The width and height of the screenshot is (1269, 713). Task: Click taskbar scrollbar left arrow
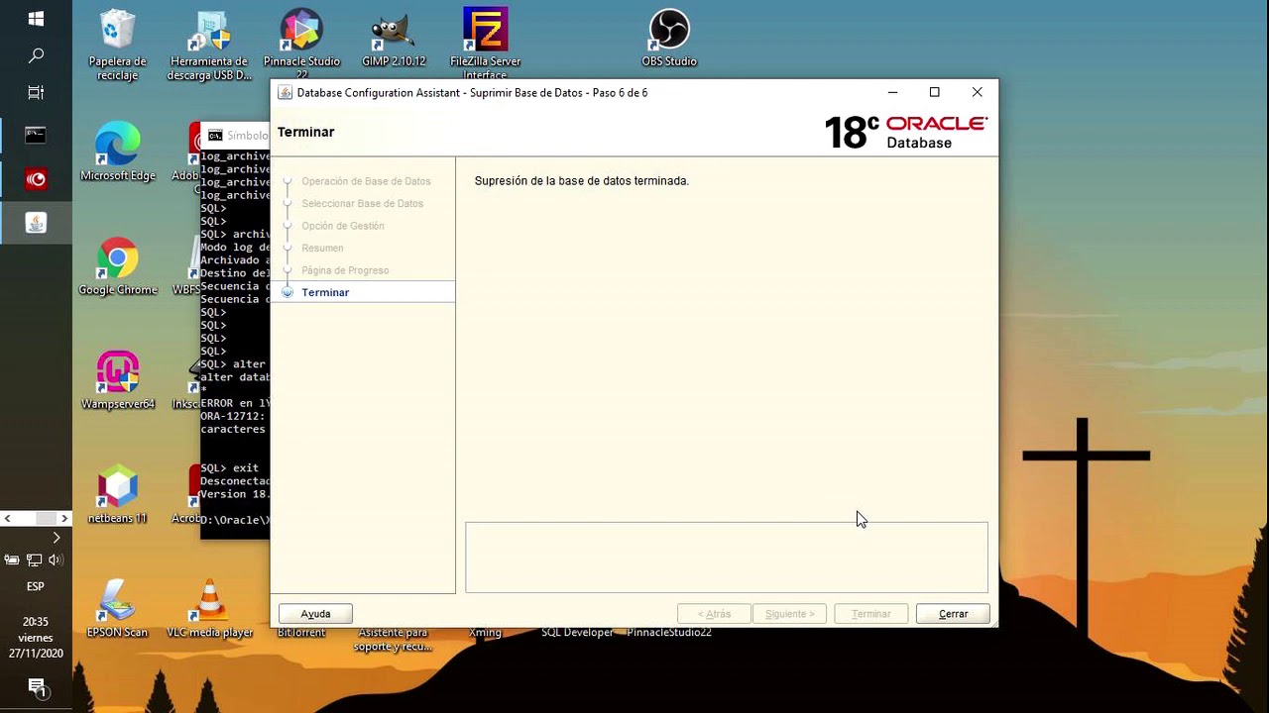pos(7,518)
